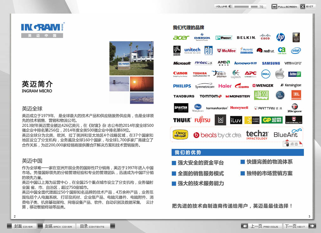Open the table of contents
Viewport: 321px width, 233px height.
[x=93, y=226]
